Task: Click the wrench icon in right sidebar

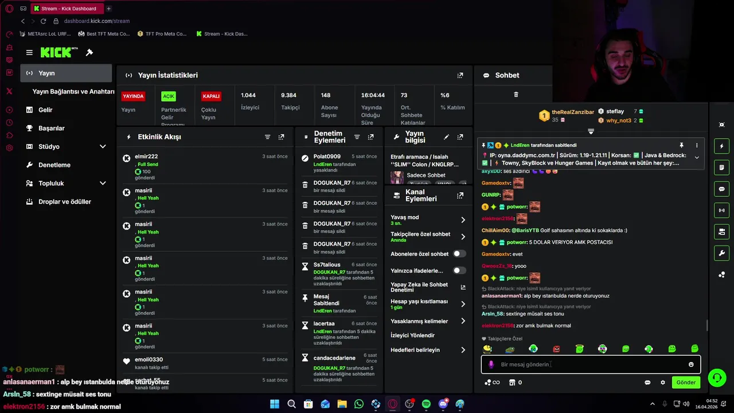Action: tap(721, 253)
